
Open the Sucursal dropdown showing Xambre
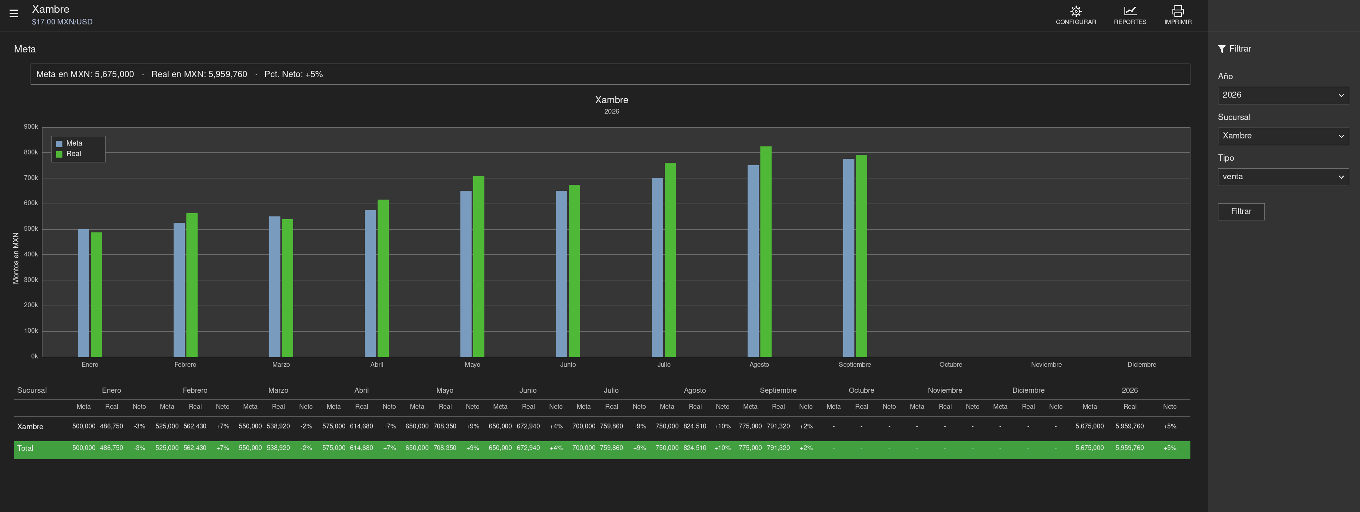tap(1283, 136)
